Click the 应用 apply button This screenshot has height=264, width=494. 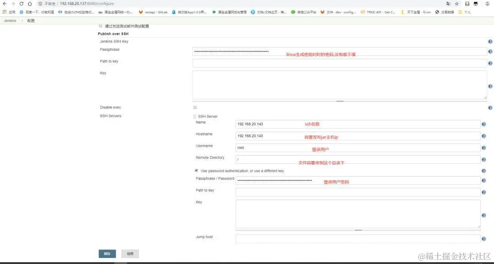[x=130, y=254]
